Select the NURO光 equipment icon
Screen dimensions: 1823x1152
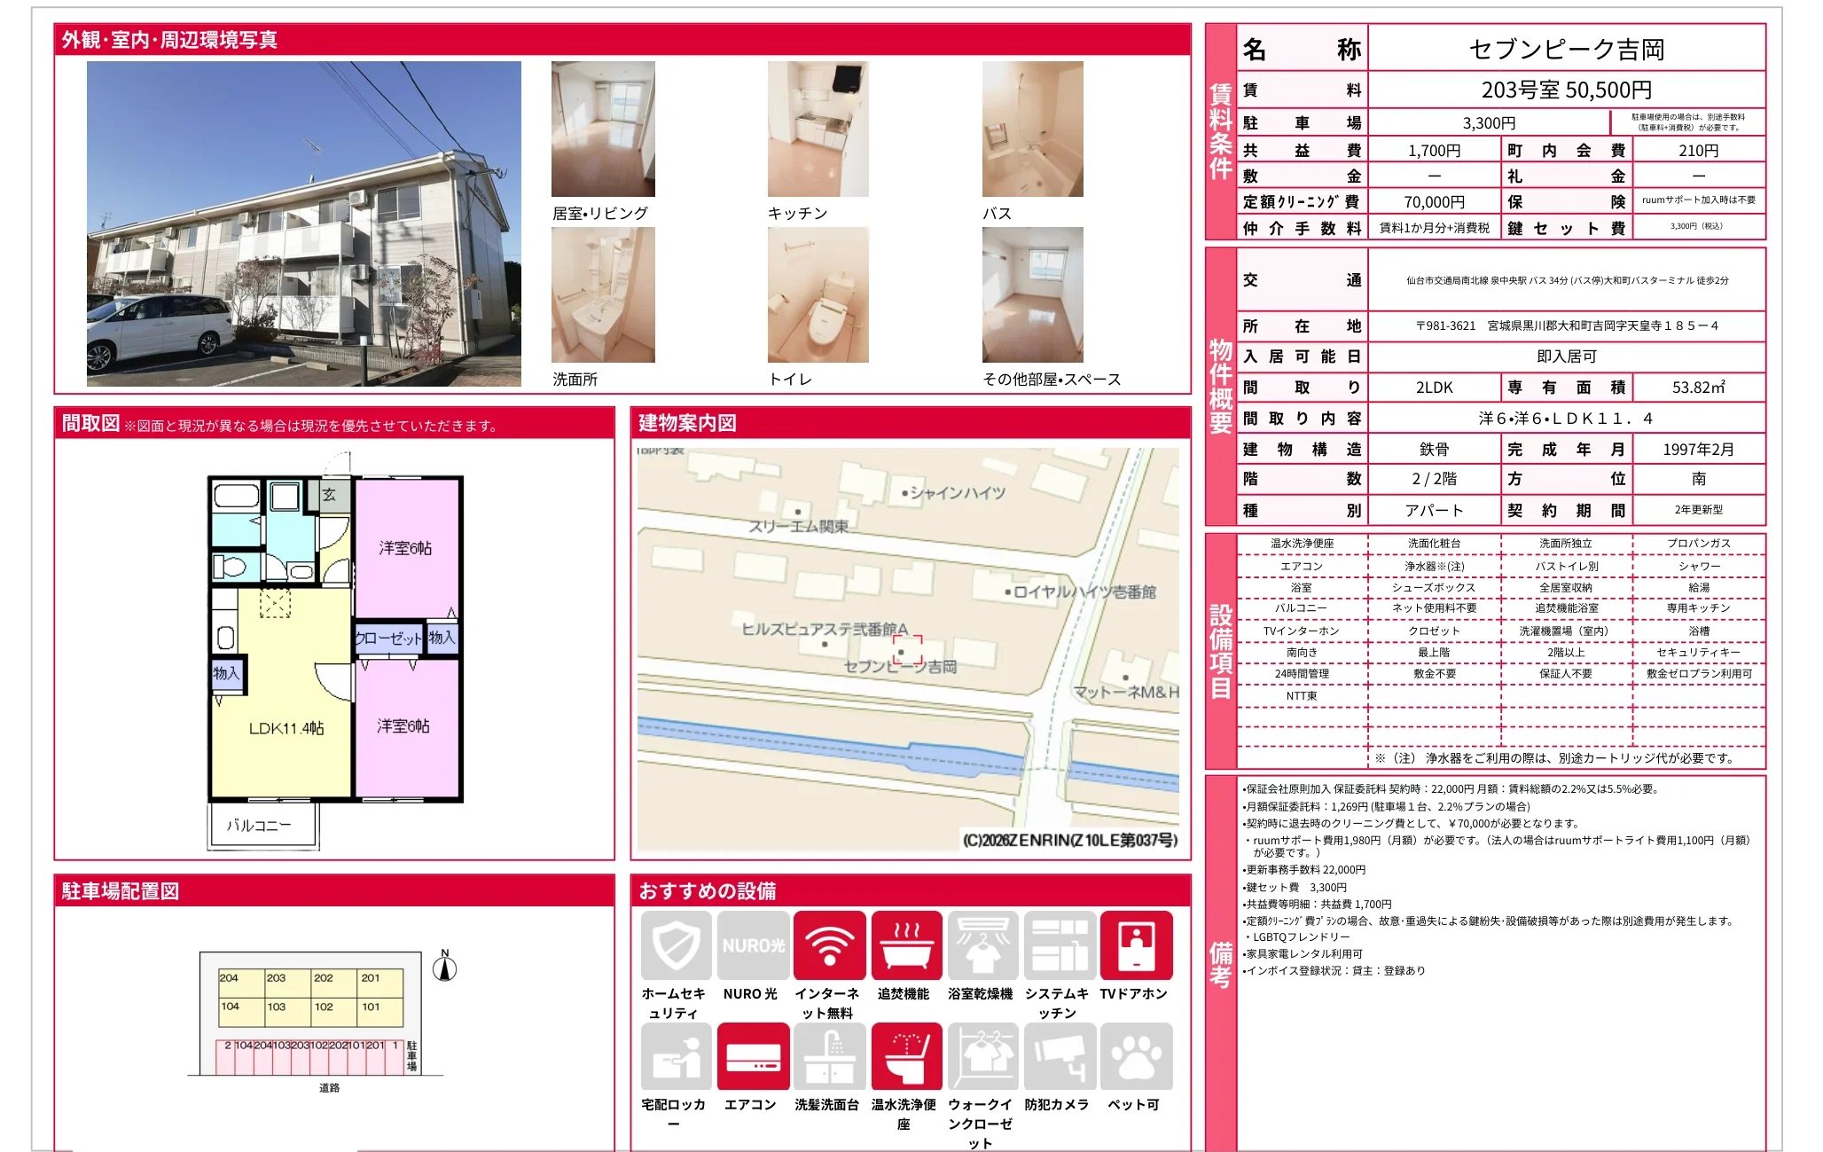pos(753,945)
